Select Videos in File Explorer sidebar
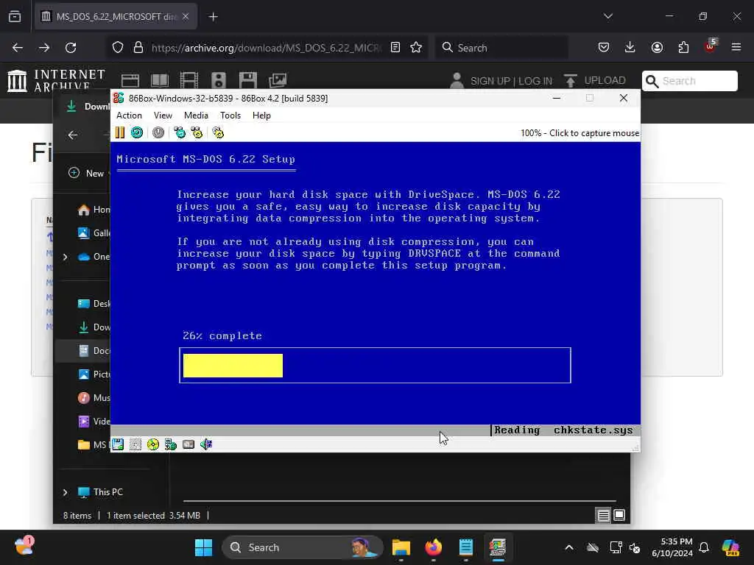The width and height of the screenshot is (754, 565). tap(94, 422)
